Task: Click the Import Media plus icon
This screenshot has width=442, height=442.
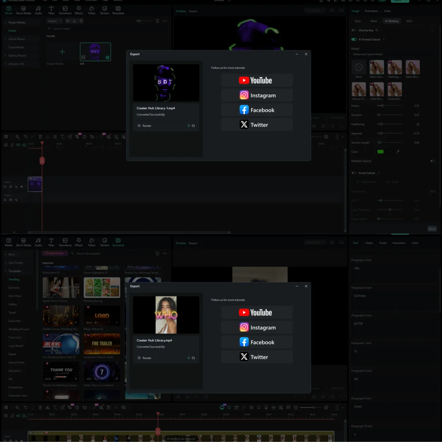Action: coord(62,52)
